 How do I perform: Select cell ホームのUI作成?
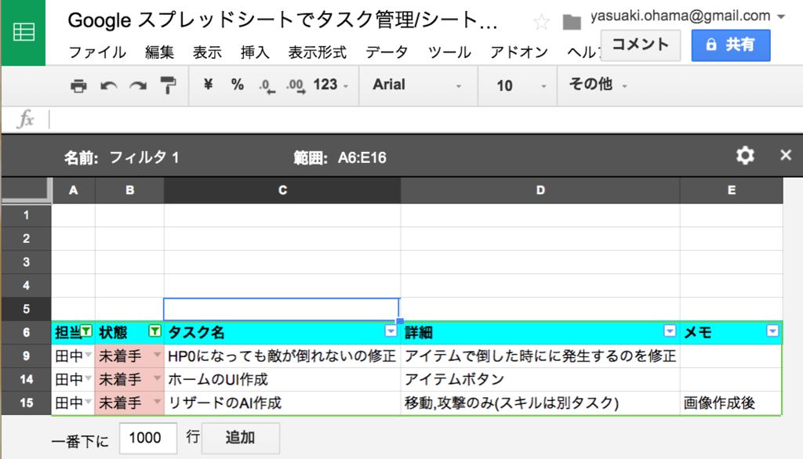(x=282, y=379)
